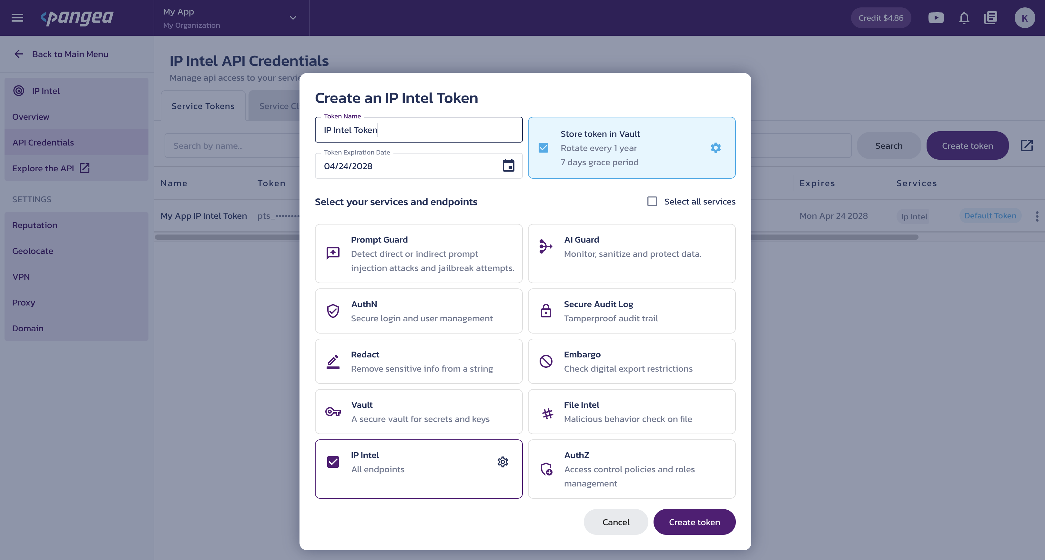Cancel the token creation dialog
The width and height of the screenshot is (1045, 560).
[x=616, y=522]
